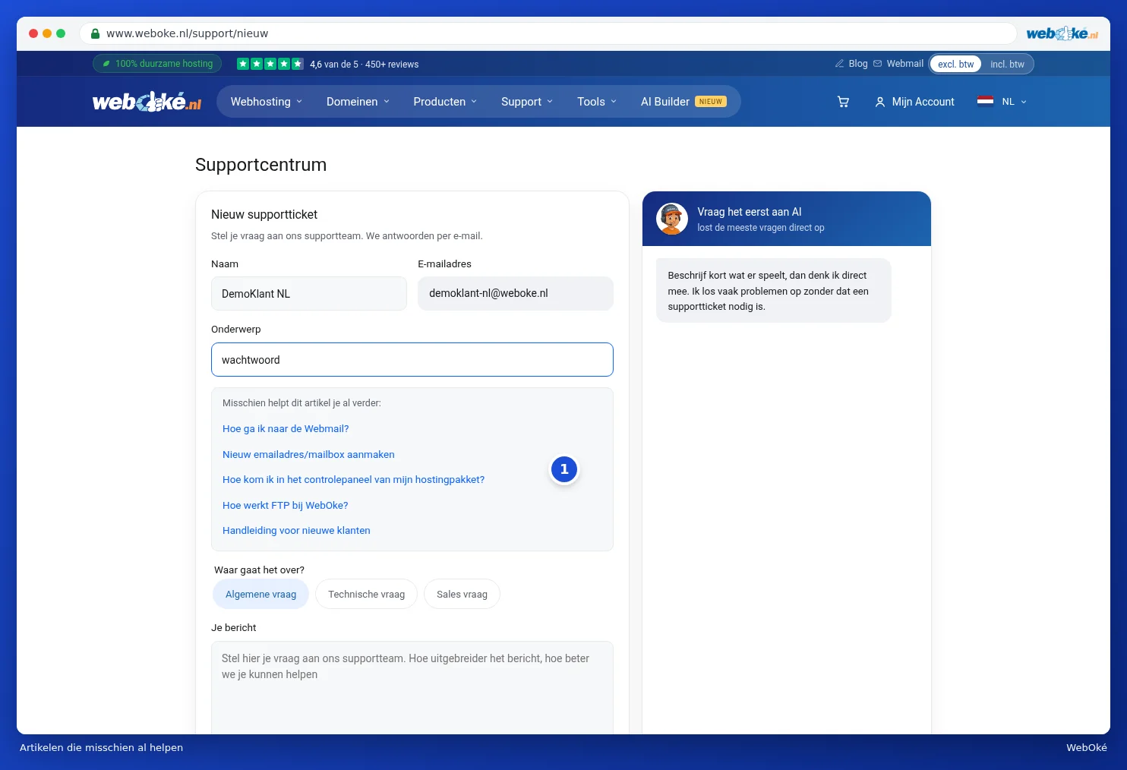Open the NL language selector

point(1014,102)
